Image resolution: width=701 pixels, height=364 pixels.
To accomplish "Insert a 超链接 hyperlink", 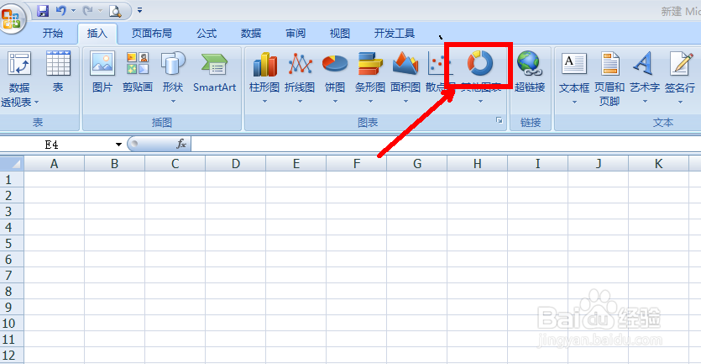I will pos(530,71).
